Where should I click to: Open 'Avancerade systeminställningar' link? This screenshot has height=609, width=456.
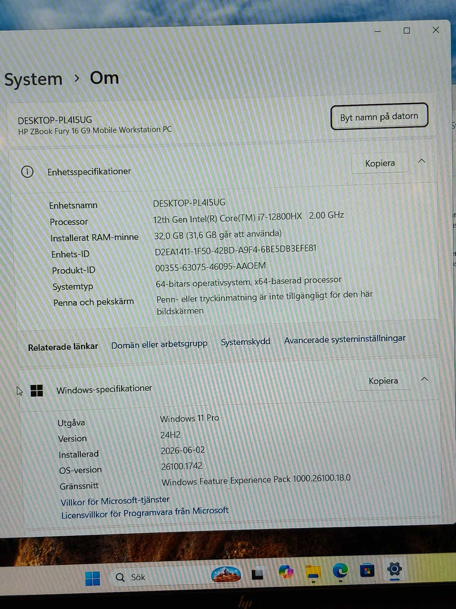click(345, 339)
